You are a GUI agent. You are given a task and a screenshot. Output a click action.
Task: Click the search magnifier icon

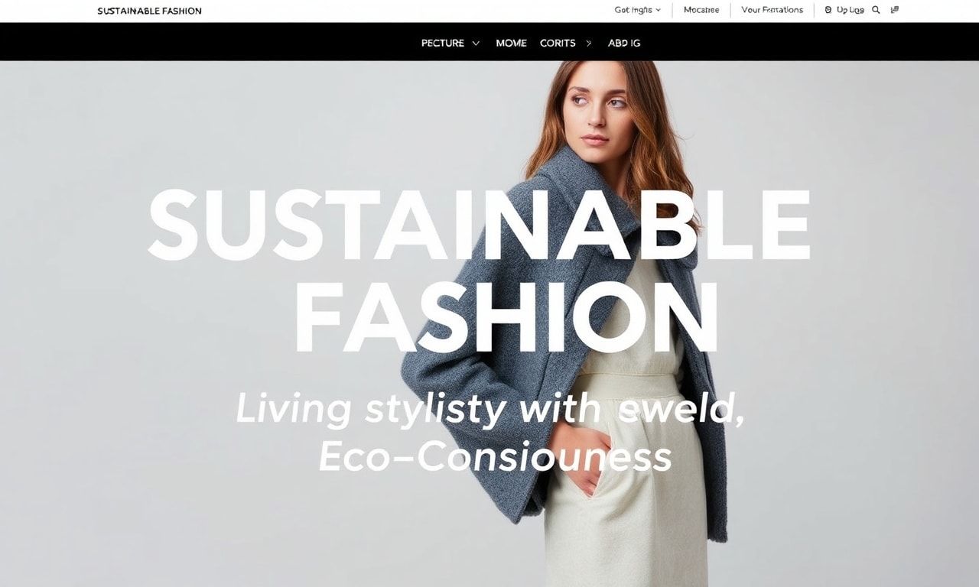click(877, 10)
